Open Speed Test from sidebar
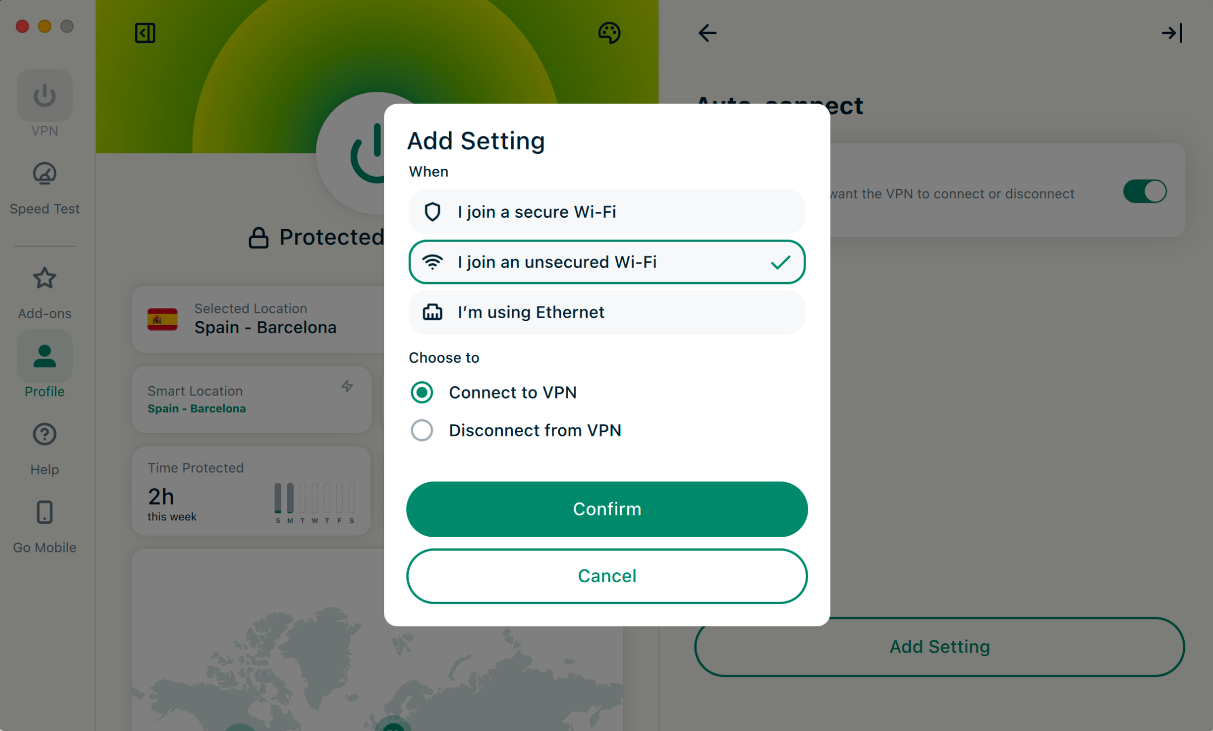This screenshot has height=731, width=1213. (x=45, y=174)
